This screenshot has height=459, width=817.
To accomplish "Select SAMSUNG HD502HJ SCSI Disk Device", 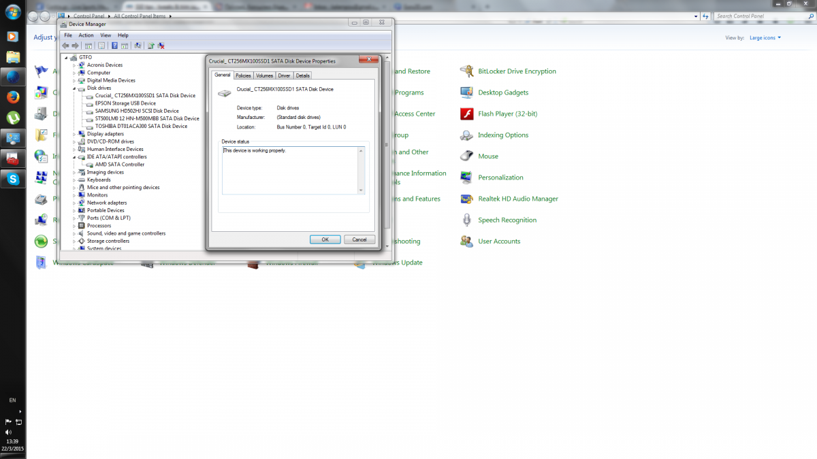I will coord(137,111).
